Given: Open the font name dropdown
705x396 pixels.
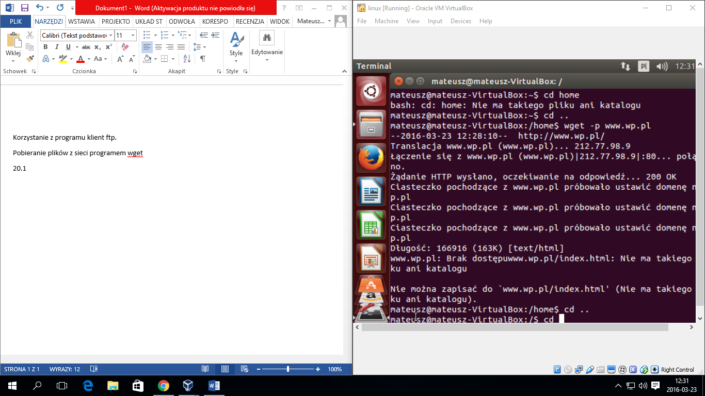Looking at the screenshot, I should point(110,36).
